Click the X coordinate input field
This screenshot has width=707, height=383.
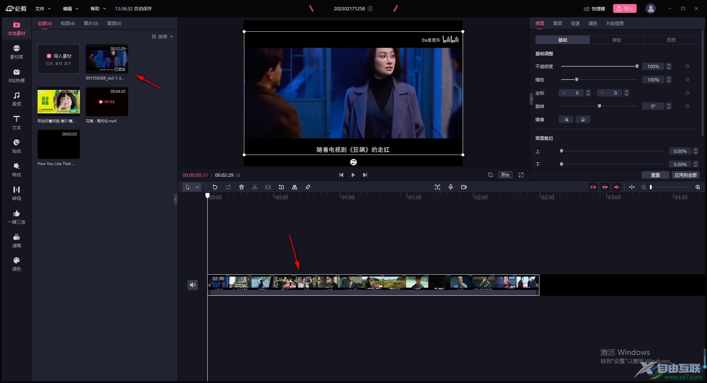tap(571, 93)
